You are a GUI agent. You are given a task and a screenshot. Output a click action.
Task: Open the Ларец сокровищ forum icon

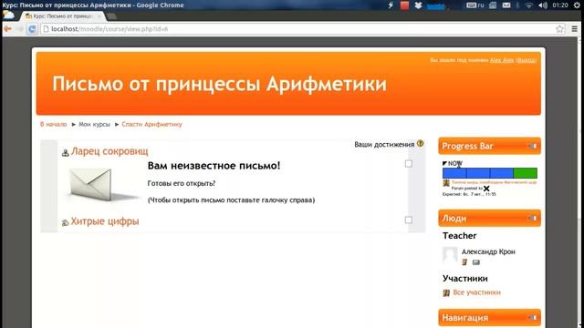[65, 152]
